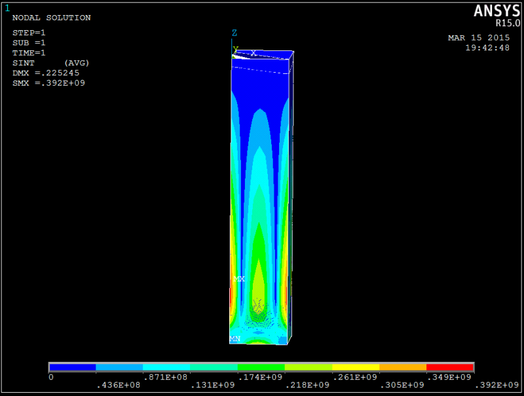Viewport: 524px width, 396px height.
Task: Click the cyan legend color band
Action: point(166,367)
